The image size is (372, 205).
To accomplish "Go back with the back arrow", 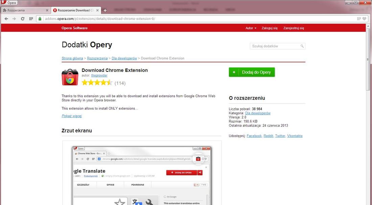I will click(6, 19).
